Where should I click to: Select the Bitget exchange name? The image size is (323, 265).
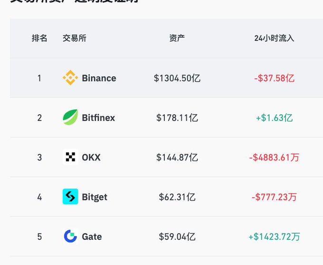pyautogui.click(x=95, y=196)
